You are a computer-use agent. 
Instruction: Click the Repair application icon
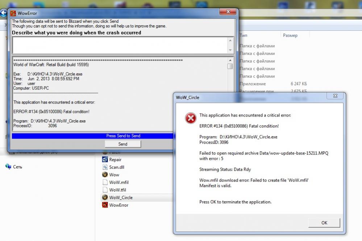105,160
